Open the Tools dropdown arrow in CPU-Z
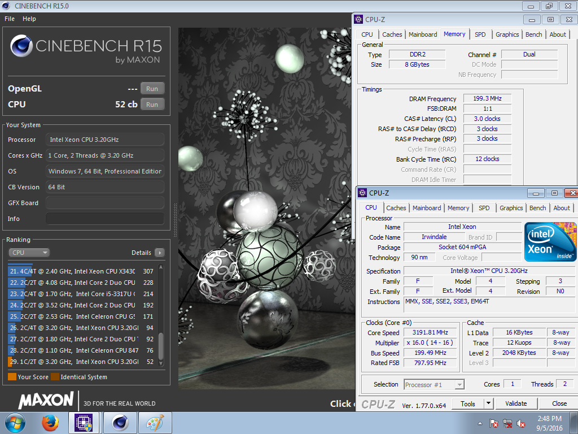The image size is (578, 434). coord(488,403)
